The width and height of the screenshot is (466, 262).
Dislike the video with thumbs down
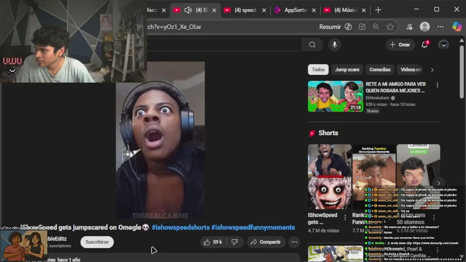point(235,242)
